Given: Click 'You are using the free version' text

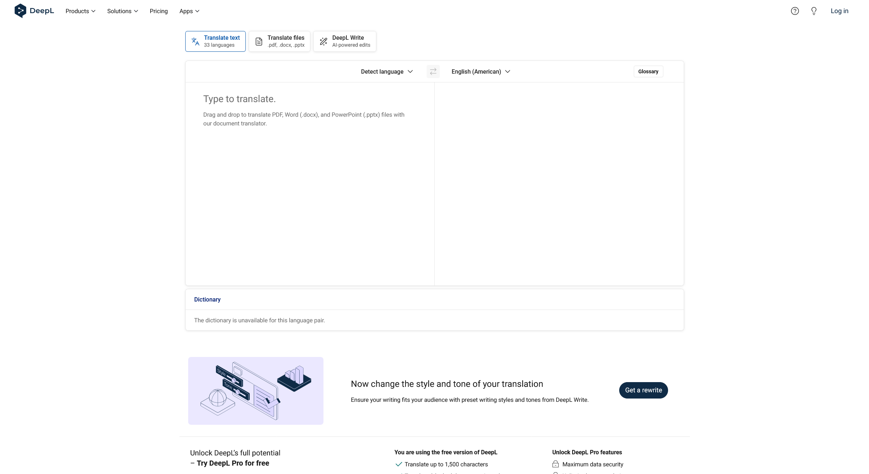Looking at the screenshot, I should click(x=446, y=452).
